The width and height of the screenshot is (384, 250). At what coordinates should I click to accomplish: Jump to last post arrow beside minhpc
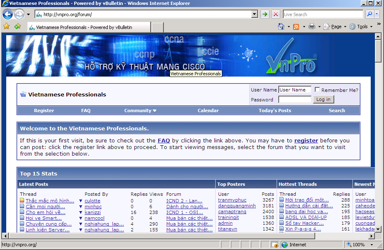(x=80, y=207)
